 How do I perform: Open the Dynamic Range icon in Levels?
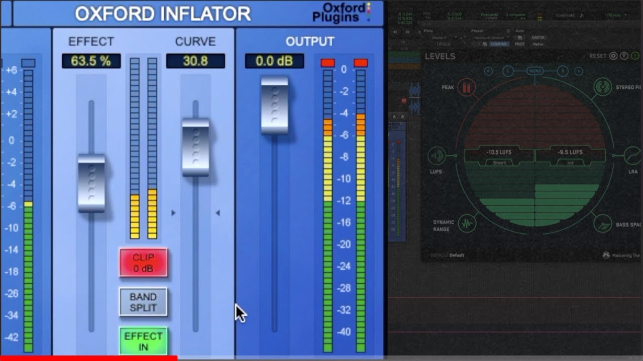(x=468, y=223)
